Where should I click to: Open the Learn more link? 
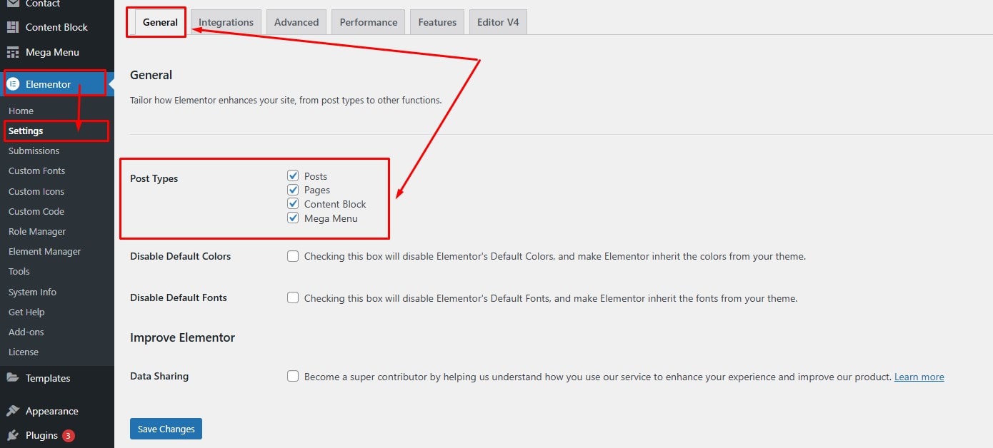919,377
